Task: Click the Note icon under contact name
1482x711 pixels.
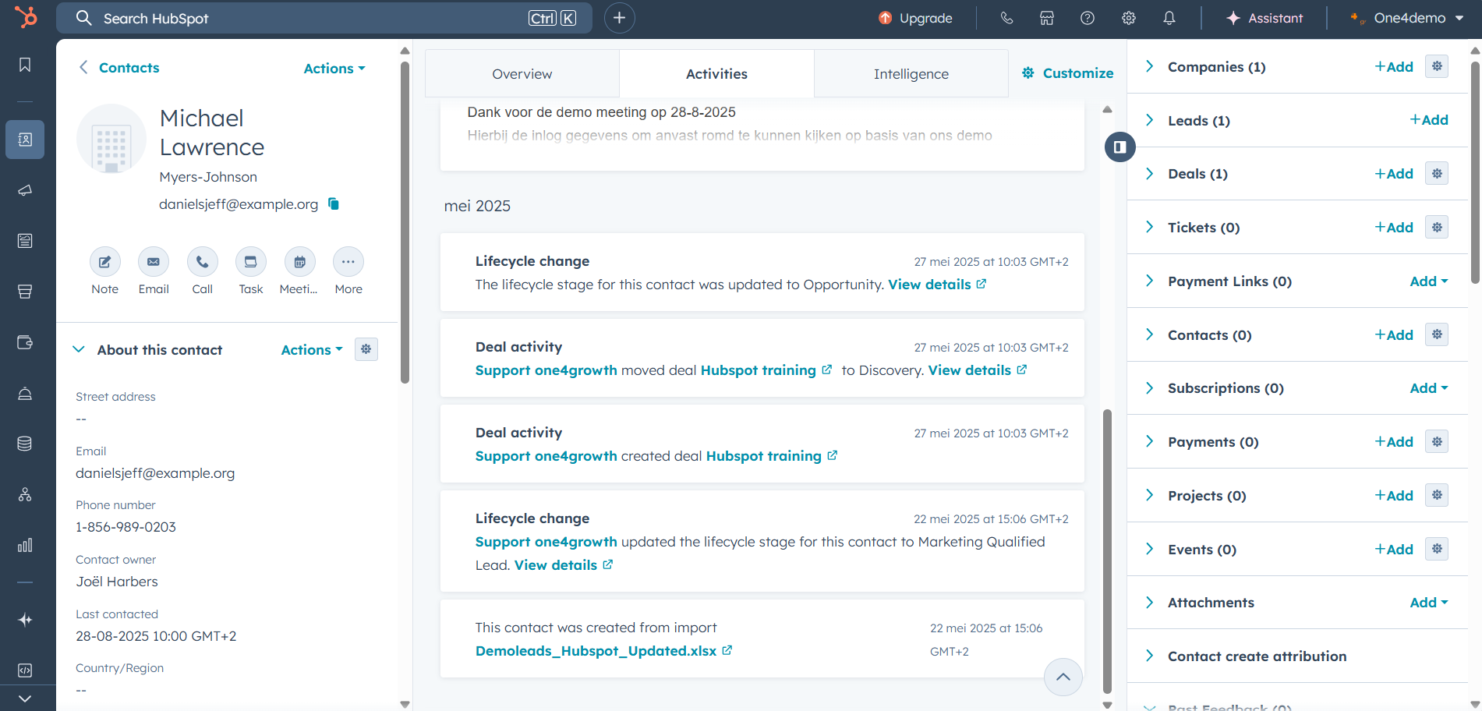Action: pos(104,262)
